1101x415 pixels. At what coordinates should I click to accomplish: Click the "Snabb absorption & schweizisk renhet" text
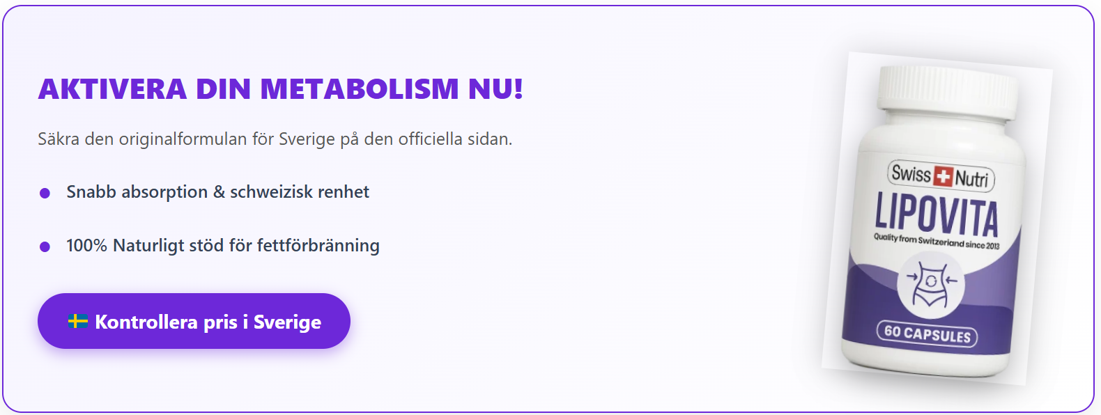pyautogui.click(x=217, y=192)
